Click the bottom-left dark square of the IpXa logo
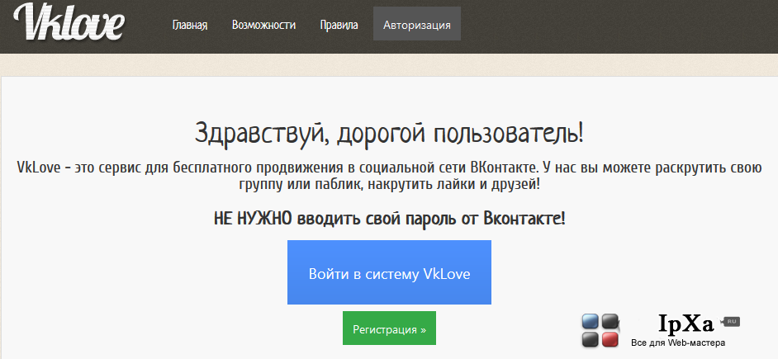 (x=590, y=340)
